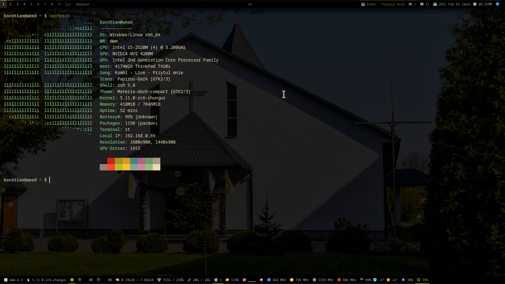Image resolution: width=505 pixels, height=284 pixels.
Task: Click the umbrella humidity icon at 89%
Action: coord(362,280)
